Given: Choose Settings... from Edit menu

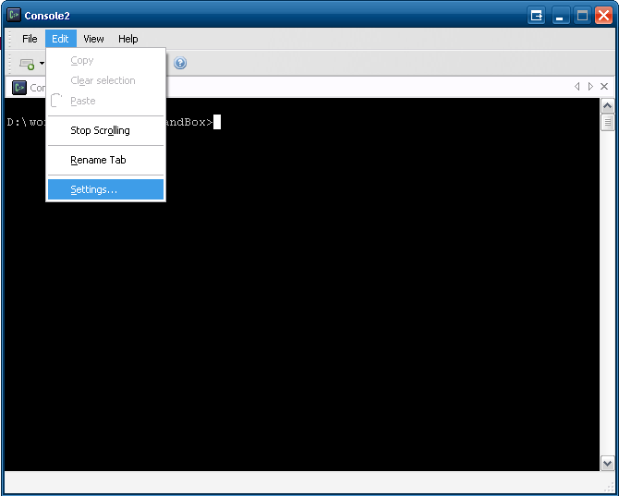Looking at the screenshot, I should 105,189.
